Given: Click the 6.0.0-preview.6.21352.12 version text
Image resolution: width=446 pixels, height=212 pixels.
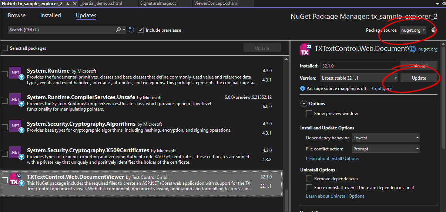Looking at the screenshot, I should click(248, 97).
